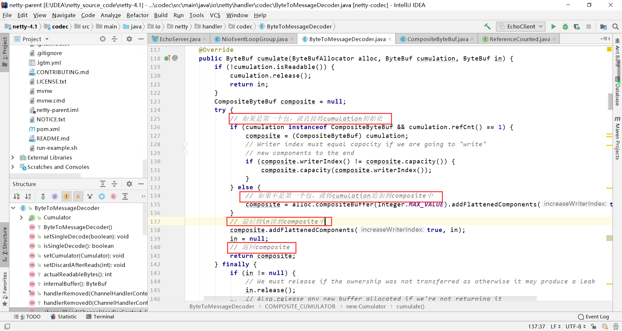Toggle tool window bars quick-access icon

pyautogui.click(x=7, y=326)
